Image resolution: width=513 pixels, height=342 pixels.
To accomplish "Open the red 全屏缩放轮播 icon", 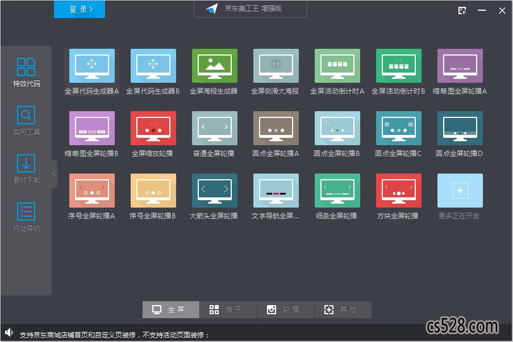I will 153,128.
